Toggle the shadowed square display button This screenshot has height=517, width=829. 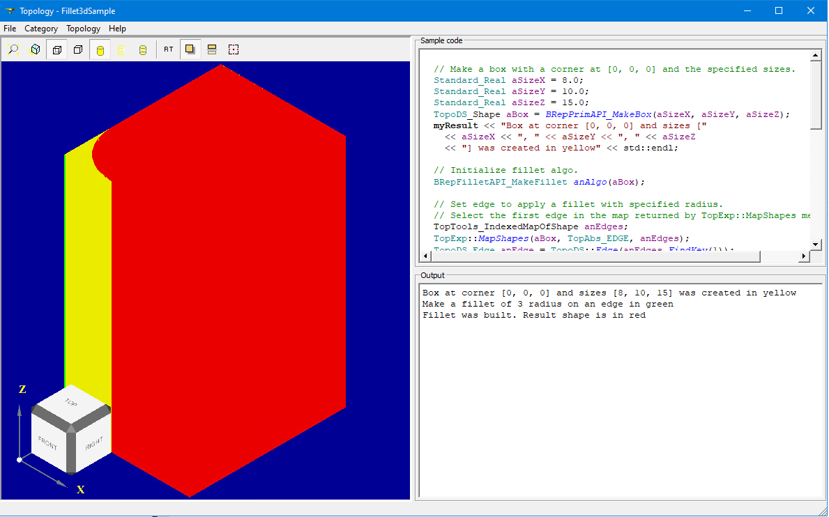(190, 49)
